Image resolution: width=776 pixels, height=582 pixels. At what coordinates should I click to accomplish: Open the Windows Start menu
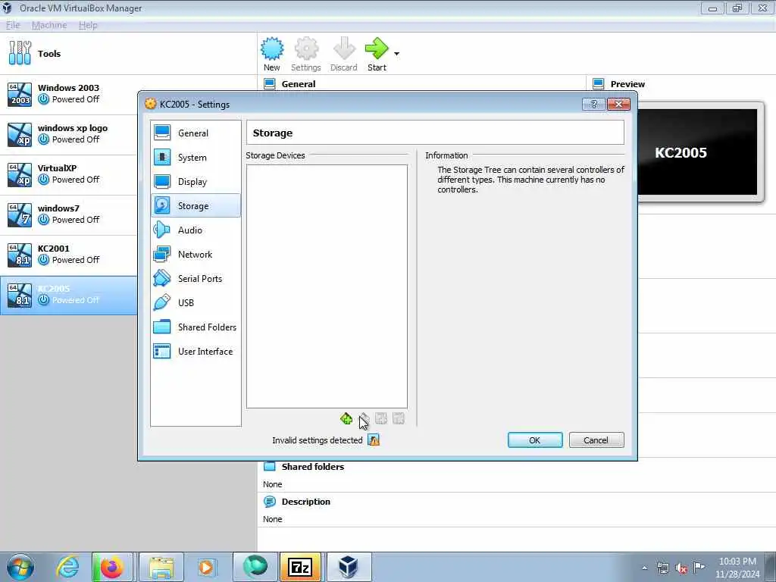click(20, 567)
